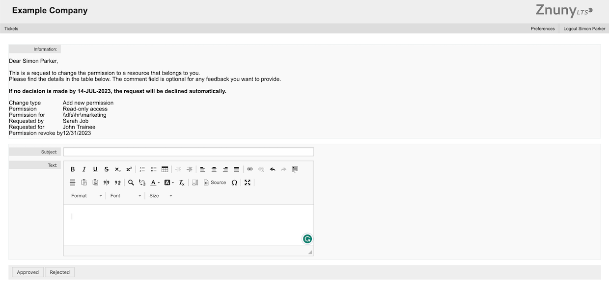Go to Preferences
609x288 pixels.
pos(543,28)
